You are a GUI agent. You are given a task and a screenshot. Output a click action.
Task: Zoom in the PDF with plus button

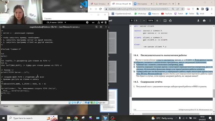tap(157, 21)
